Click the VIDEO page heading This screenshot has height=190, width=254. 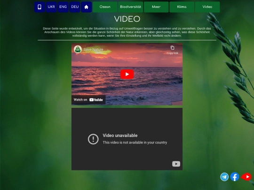tap(127, 19)
